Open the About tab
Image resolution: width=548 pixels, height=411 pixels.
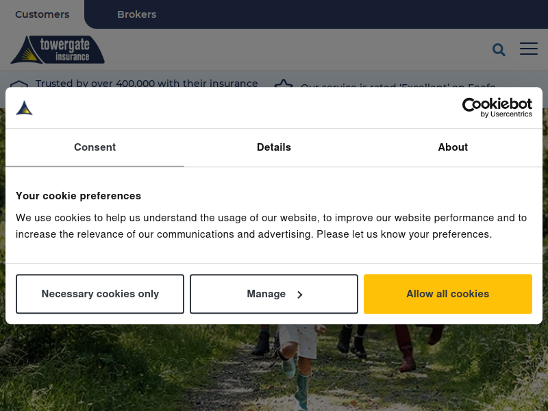(x=453, y=147)
